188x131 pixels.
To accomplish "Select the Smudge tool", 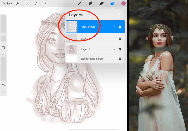I will 90,3.
